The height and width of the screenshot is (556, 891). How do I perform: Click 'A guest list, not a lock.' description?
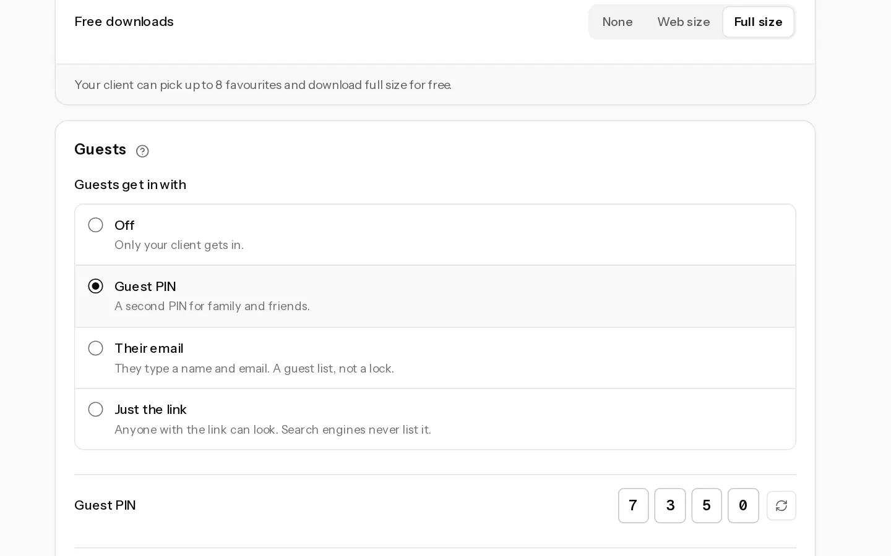click(x=334, y=369)
